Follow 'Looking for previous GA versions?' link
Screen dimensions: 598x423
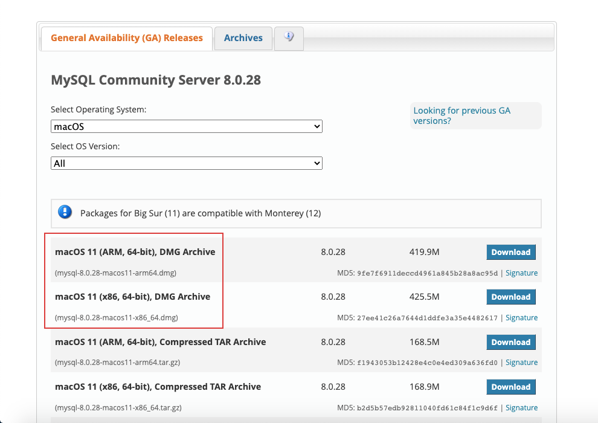(461, 115)
